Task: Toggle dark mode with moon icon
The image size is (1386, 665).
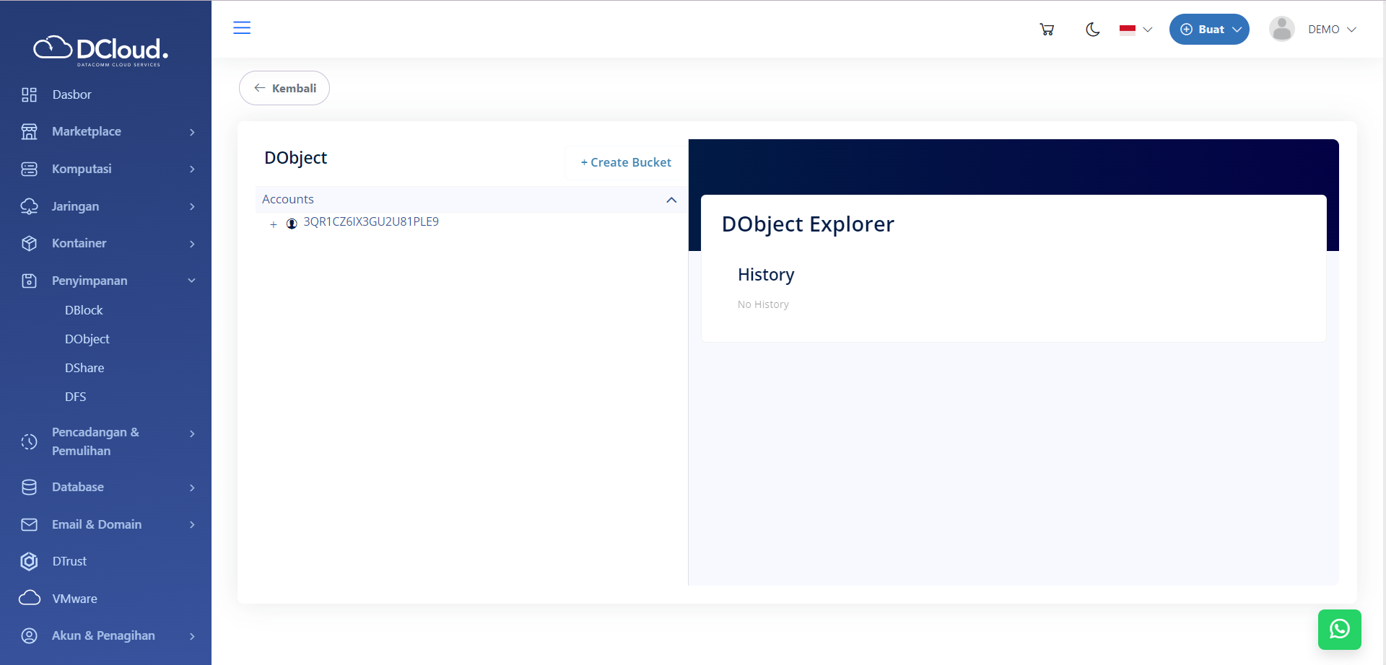Action: (1092, 30)
